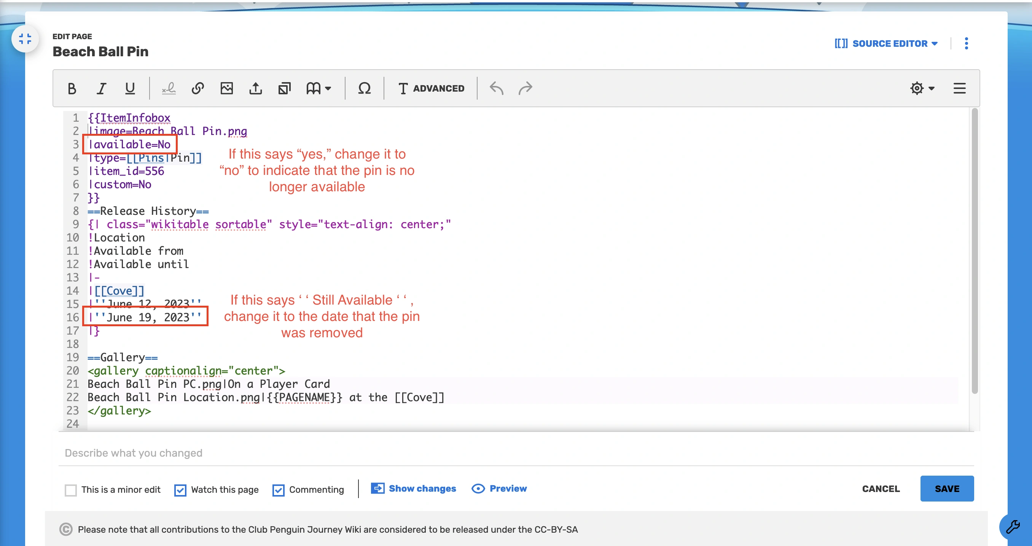
Task: Open the special characters omega tool
Action: (364, 88)
